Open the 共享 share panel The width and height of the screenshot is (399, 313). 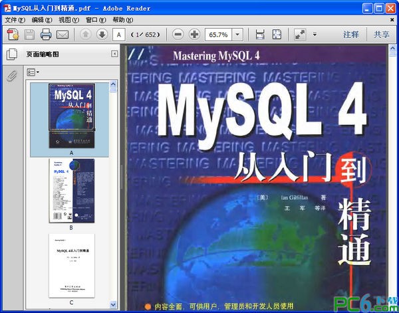point(382,35)
